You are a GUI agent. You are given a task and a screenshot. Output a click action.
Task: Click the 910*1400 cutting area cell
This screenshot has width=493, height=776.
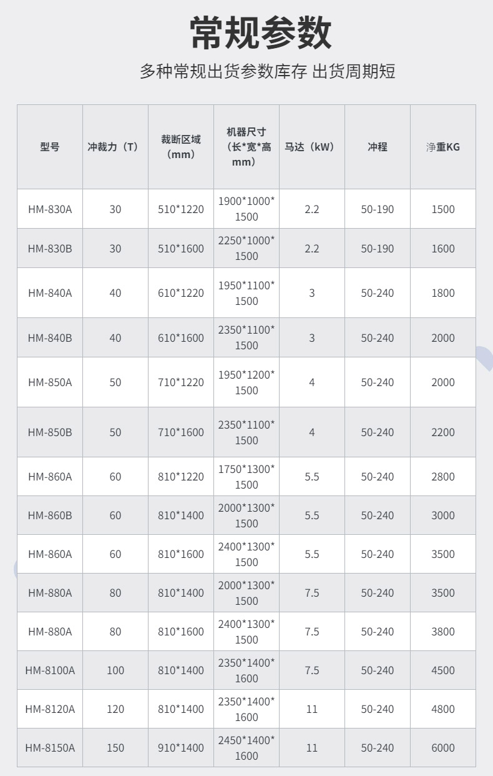[x=181, y=747]
